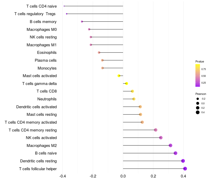Select the T cells regulatory Tregs label
Screen dimensions: 209x183
click(x=35, y=14)
